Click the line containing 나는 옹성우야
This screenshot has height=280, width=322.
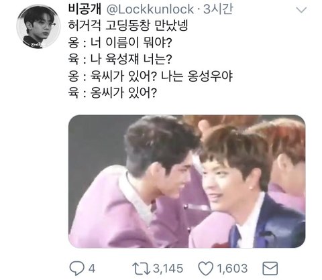click(150, 76)
